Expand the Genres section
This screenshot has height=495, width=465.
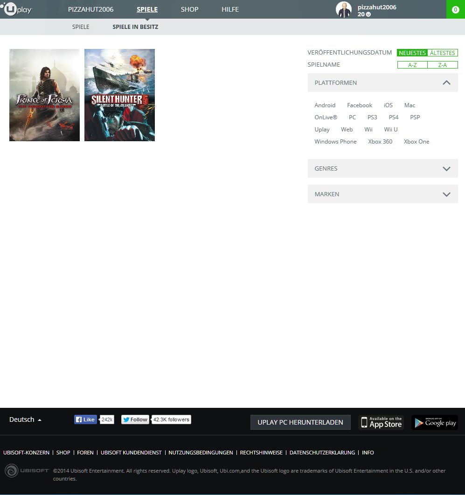click(382, 168)
